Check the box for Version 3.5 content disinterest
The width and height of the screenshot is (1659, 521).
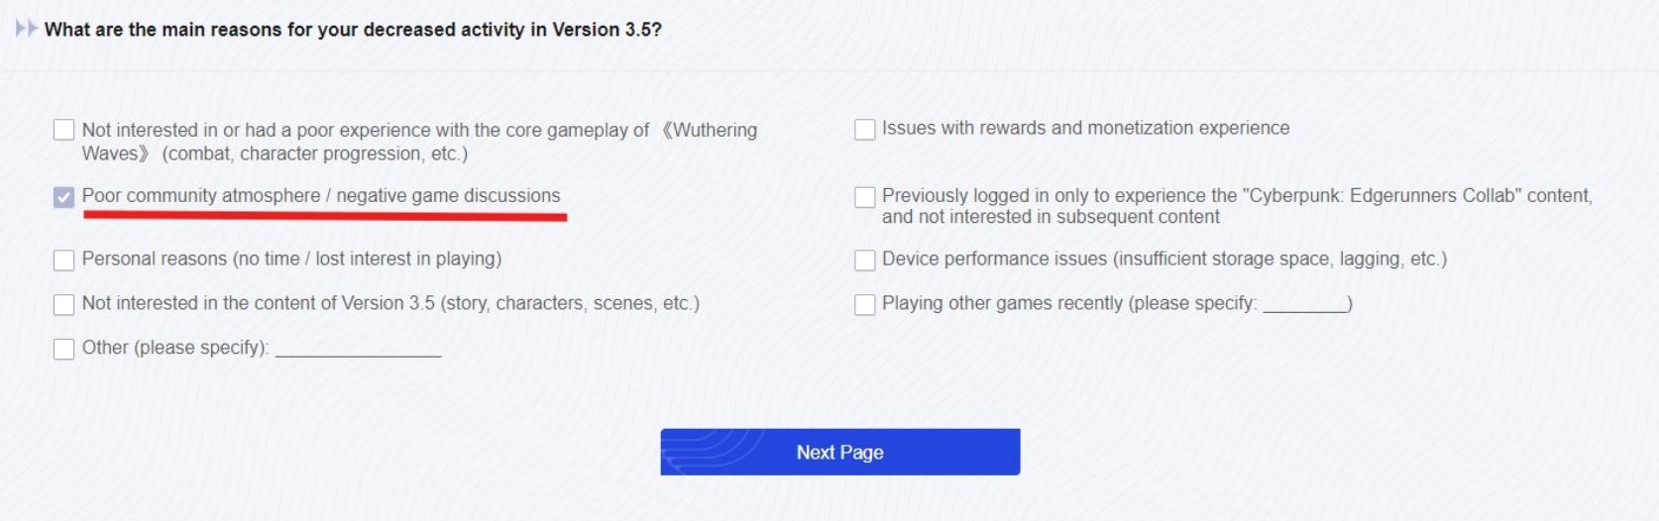pos(63,304)
